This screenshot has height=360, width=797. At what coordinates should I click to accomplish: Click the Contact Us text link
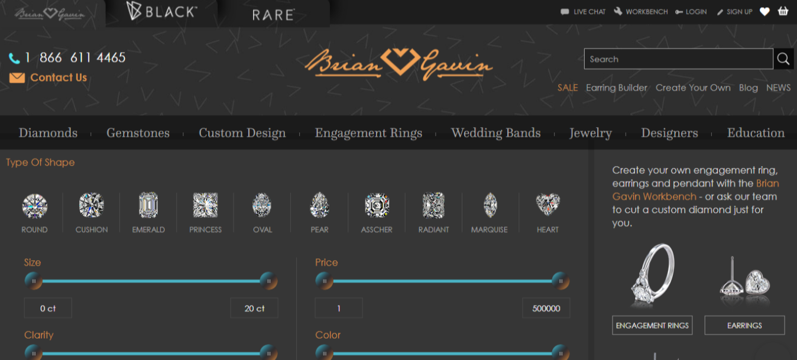(59, 77)
